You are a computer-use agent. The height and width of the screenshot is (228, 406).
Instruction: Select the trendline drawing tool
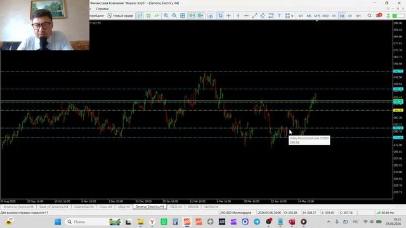click(254, 16)
